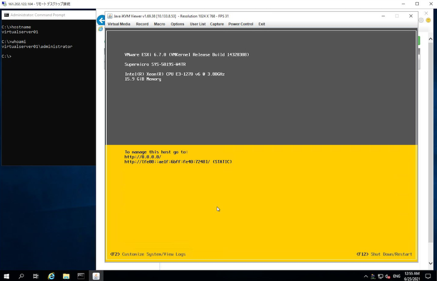Screen dimensions: 437x281
Task: Click the IPv6 fe80 management address line
Action: click(178, 161)
